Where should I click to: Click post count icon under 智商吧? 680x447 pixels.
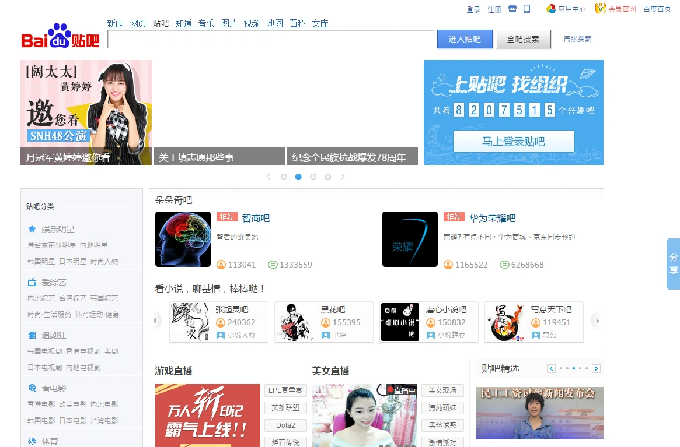(273, 265)
